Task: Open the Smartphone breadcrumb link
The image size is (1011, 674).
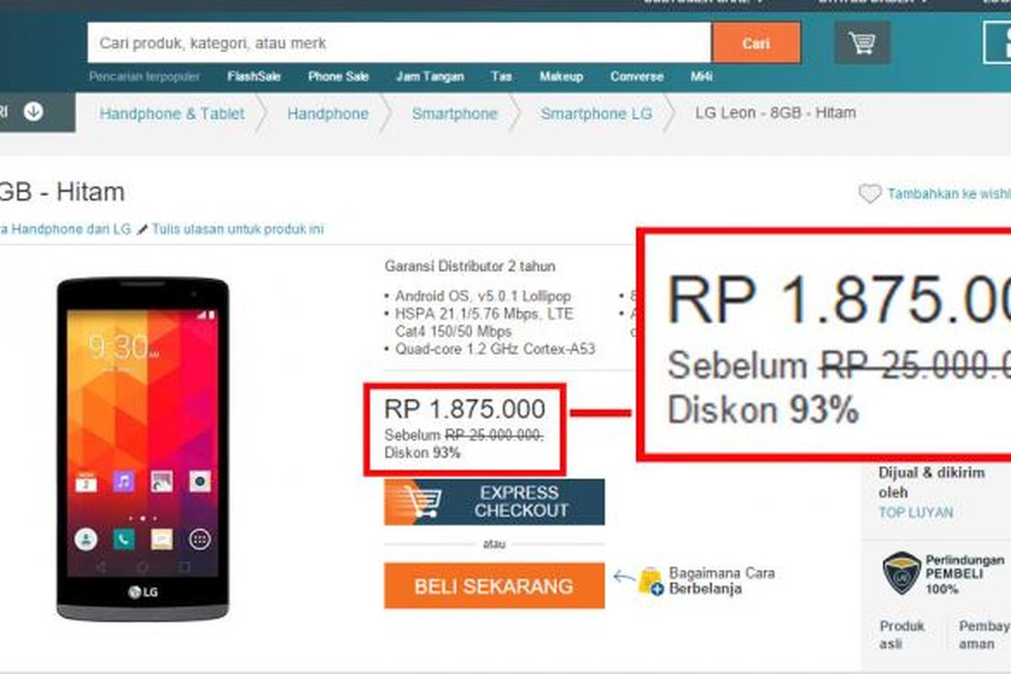Action: tap(455, 114)
